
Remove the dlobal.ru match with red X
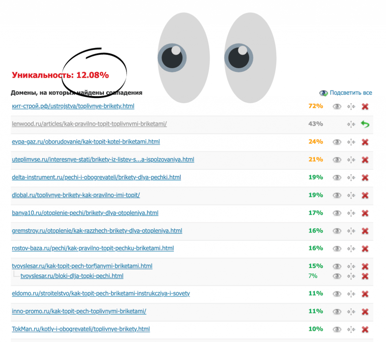pyautogui.click(x=365, y=195)
